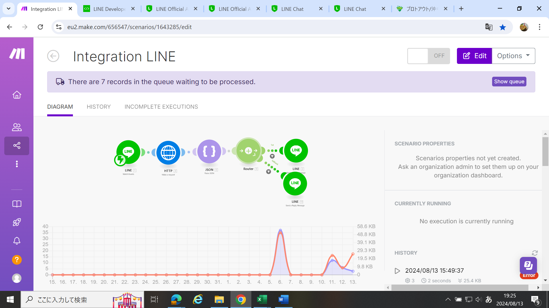549x308 pixels.
Task: Open sidebar three-dot more menu
Action: click(x=17, y=164)
